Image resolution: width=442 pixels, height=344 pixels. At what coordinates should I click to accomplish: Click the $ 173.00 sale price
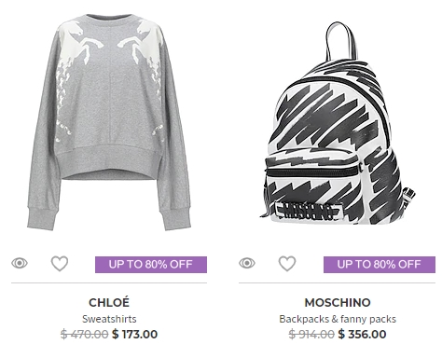point(134,334)
